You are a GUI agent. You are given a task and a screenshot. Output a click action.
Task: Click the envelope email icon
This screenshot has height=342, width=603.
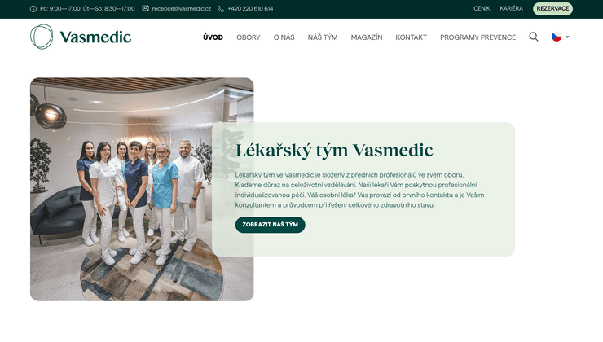(145, 8)
